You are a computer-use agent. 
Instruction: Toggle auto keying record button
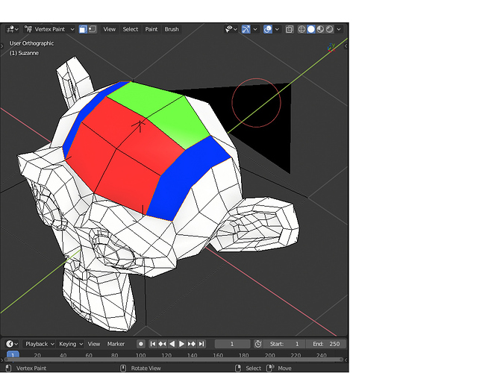tap(141, 344)
